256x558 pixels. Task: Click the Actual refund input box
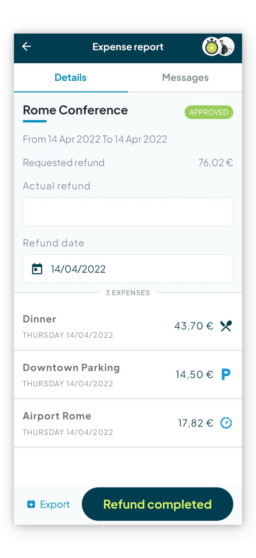tap(128, 212)
